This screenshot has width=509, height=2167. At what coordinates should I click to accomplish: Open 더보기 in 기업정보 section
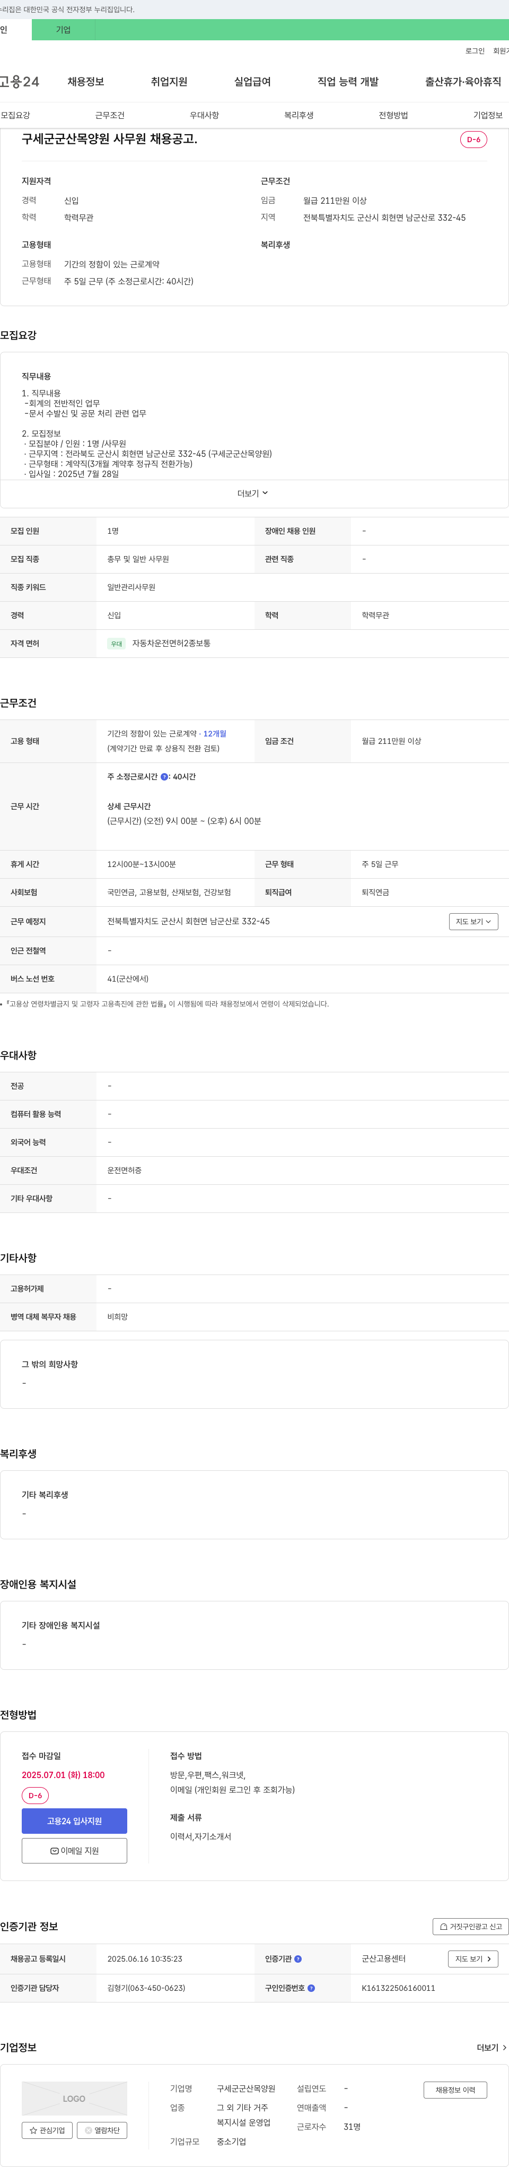[x=492, y=2048]
